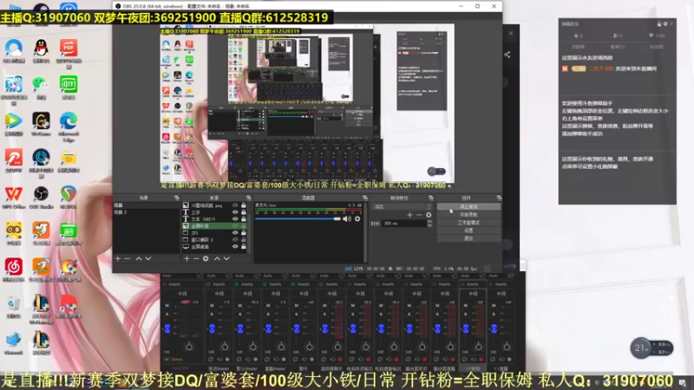Toggle visibility eye of bottom source row
Screen dimensions: 694x390
tap(235, 246)
